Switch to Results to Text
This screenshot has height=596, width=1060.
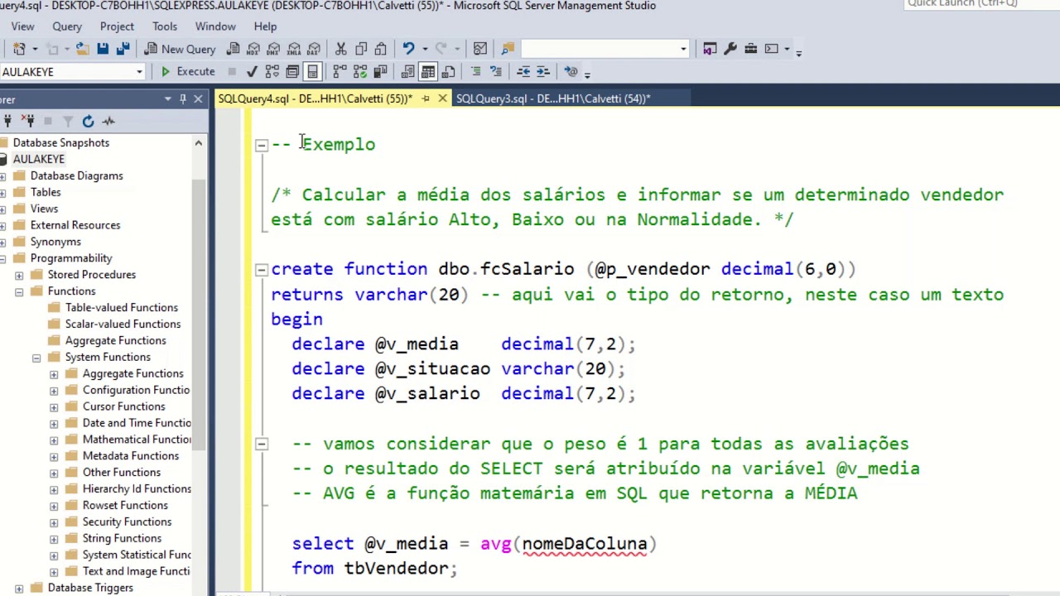pyautogui.click(x=407, y=71)
